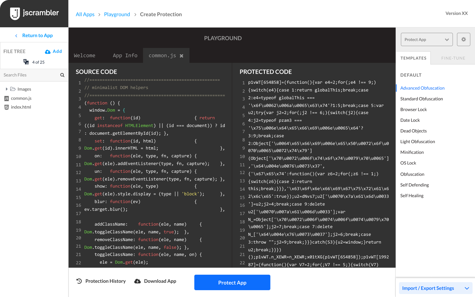The image size is (475, 297).
Task: Click the minimalist DOM helpers comment line
Action: 116,87
